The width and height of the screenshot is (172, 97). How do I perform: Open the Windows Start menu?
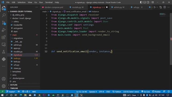pyautogui.click(x=2, y=95)
